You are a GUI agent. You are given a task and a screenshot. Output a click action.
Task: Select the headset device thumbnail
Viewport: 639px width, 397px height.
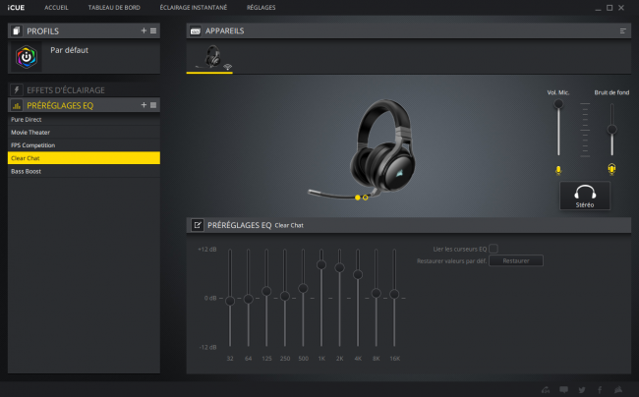[x=211, y=58]
